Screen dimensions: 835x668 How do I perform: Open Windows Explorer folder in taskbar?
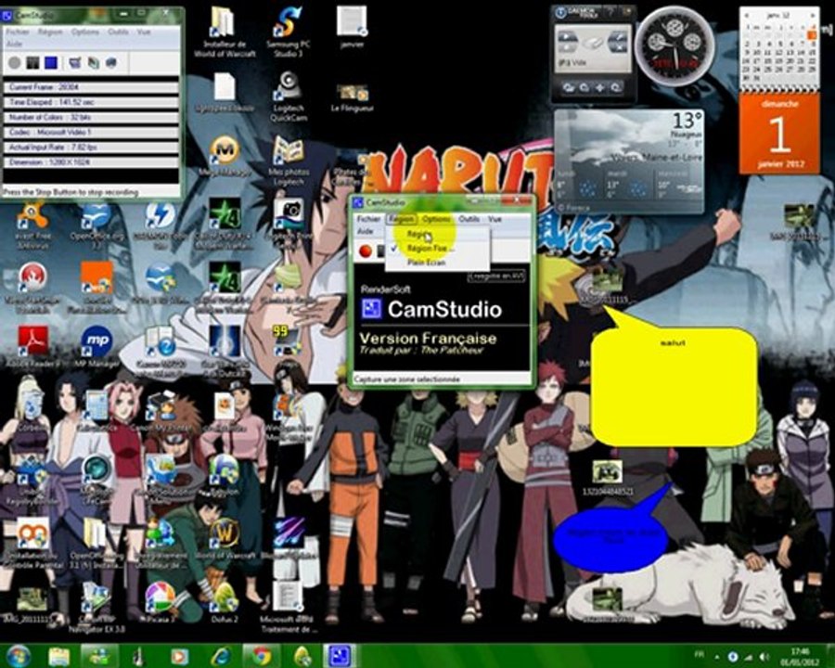coord(58,656)
